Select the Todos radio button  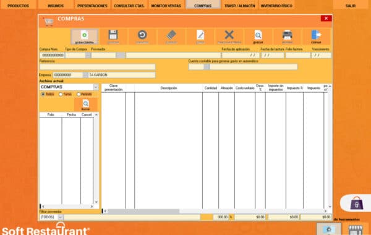(43, 94)
